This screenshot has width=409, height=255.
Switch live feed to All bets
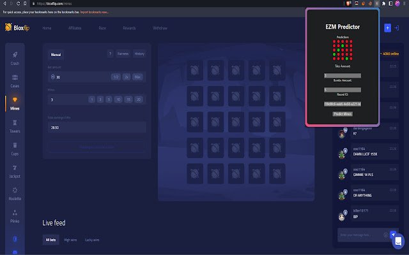[x=51, y=240]
